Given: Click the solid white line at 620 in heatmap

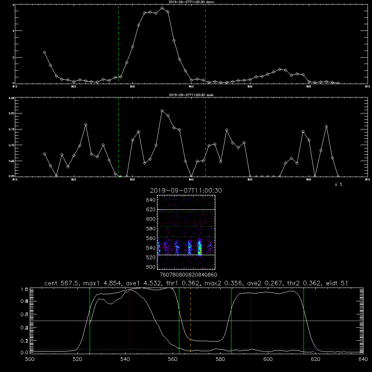Looking at the screenshot, I should pyautogui.click(x=186, y=209).
